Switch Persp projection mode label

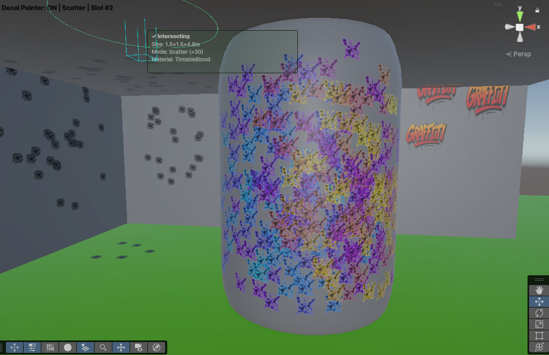click(518, 54)
